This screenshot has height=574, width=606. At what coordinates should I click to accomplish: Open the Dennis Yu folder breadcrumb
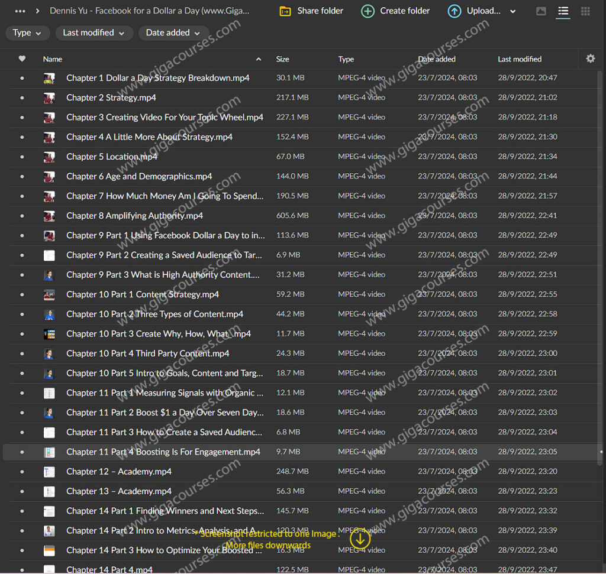(149, 11)
